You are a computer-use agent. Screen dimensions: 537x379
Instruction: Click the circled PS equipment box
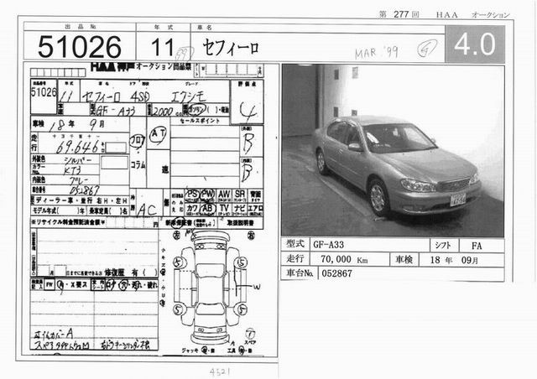pos(191,195)
